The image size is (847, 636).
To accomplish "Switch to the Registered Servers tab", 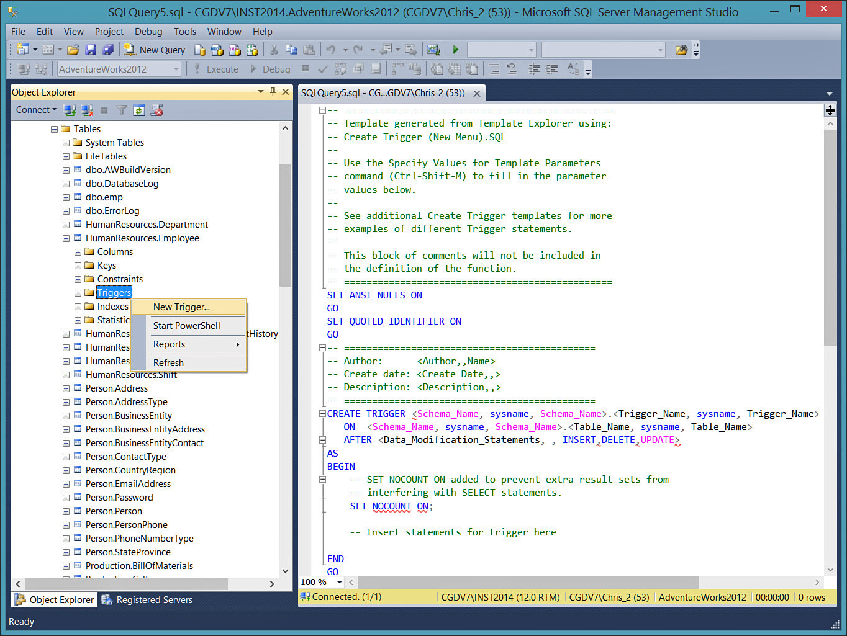I will [x=147, y=600].
